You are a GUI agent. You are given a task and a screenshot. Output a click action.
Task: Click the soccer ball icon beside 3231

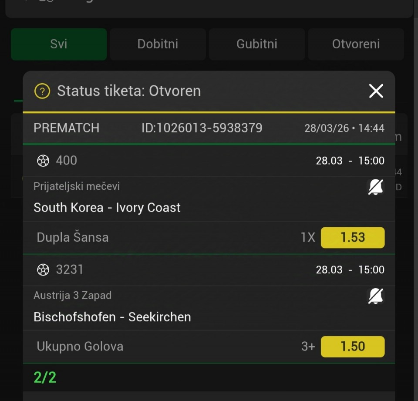43,270
